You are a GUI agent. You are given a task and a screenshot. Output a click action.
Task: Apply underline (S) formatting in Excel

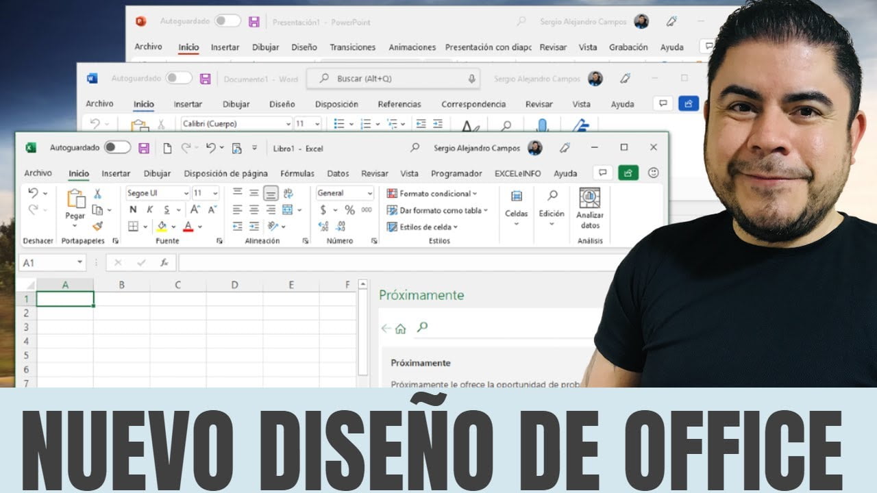pos(166,210)
